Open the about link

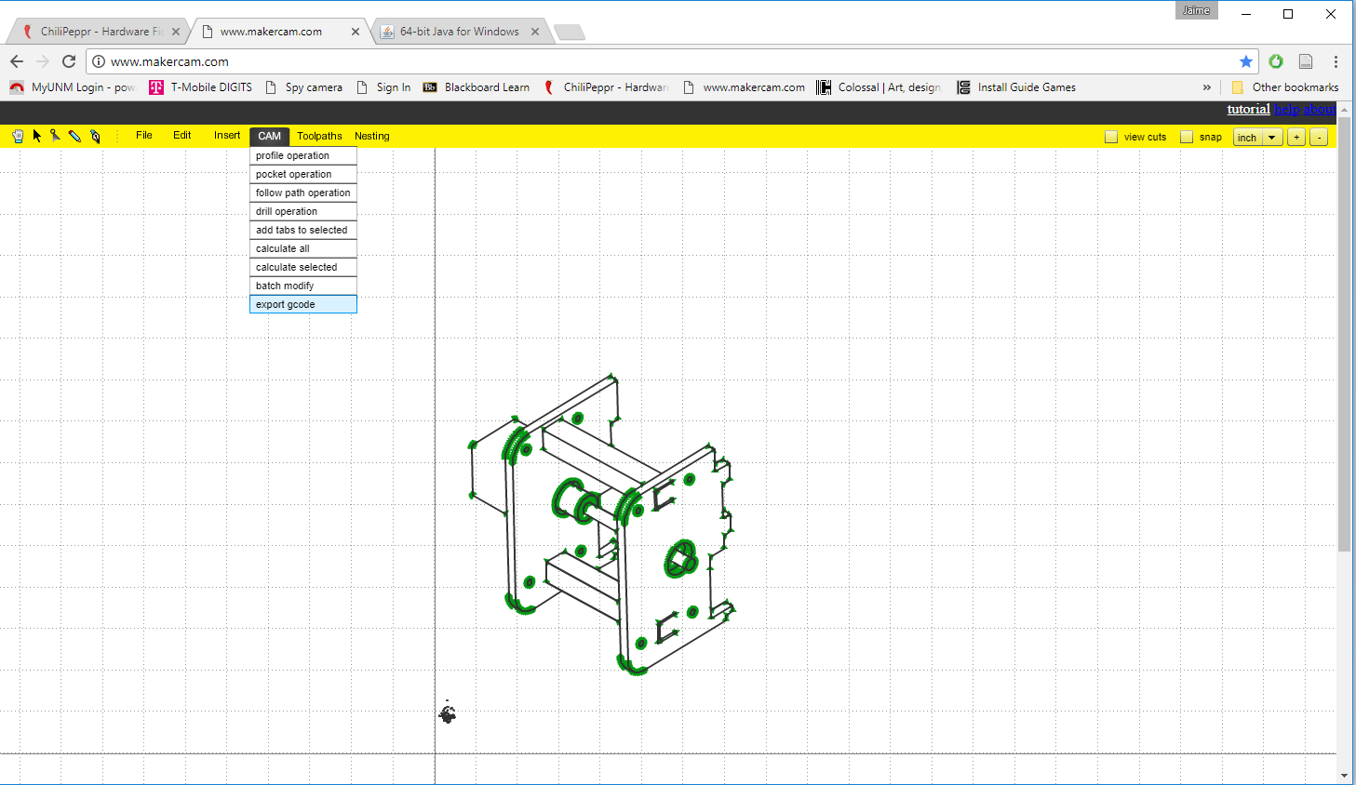1319,109
